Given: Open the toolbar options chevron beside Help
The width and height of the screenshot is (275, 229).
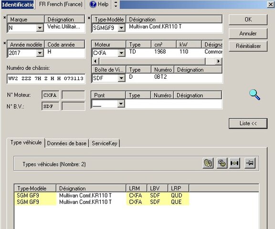Looking at the screenshot, I should (116, 4).
